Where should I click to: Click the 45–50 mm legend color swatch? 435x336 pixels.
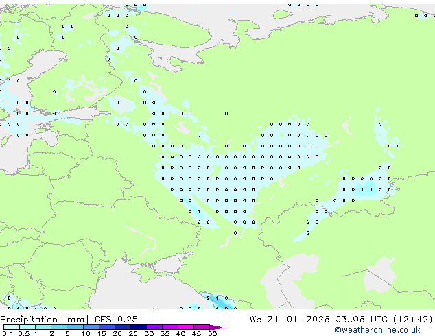pos(202,327)
